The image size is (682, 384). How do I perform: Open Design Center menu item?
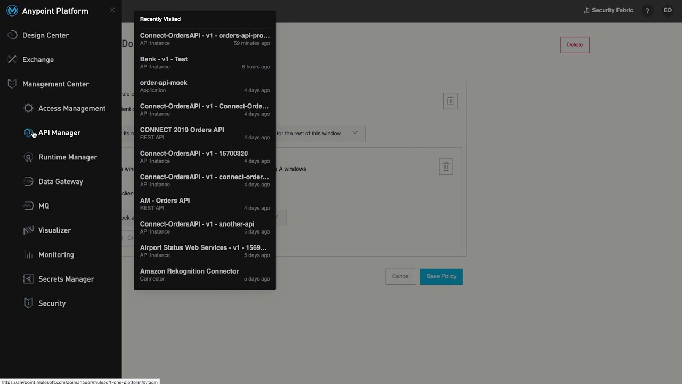coord(45,35)
